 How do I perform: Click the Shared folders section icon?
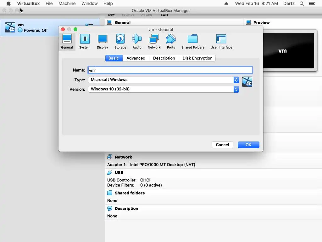click(110, 193)
